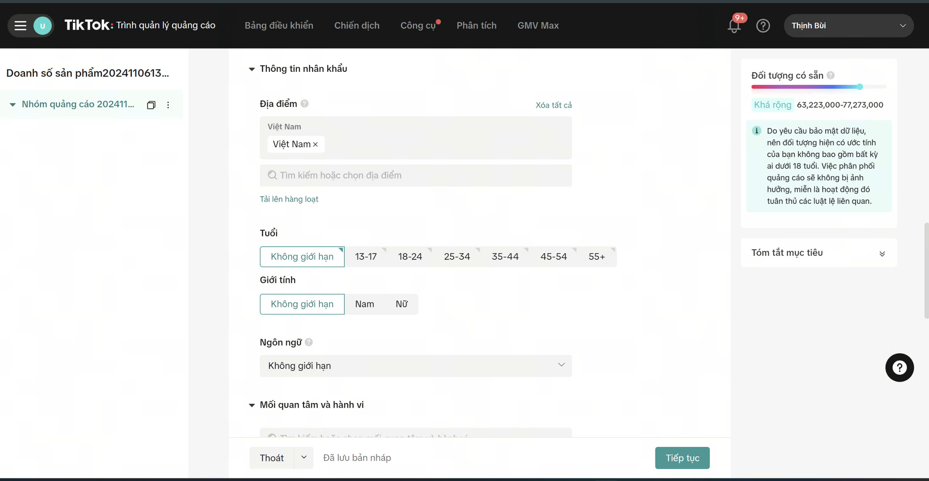Click audience estimate 63,223,000-77,273,000
Viewport: 929px width, 481px height.
[x=840, y=105]
